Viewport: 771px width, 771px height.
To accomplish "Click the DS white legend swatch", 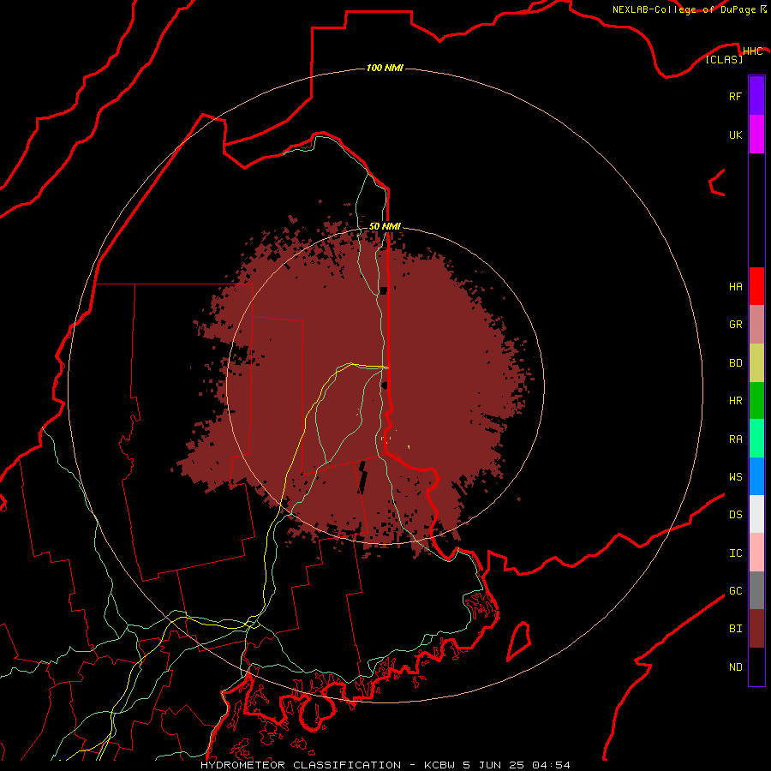I will [x=756, y=514].
